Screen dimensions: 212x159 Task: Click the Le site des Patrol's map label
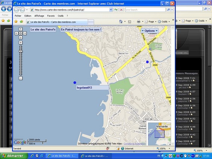pos(43,29)
